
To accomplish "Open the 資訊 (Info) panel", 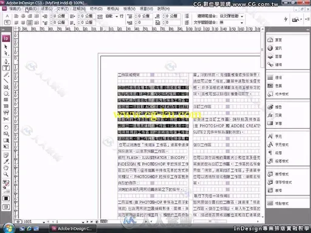I will (x=275, y=48).
